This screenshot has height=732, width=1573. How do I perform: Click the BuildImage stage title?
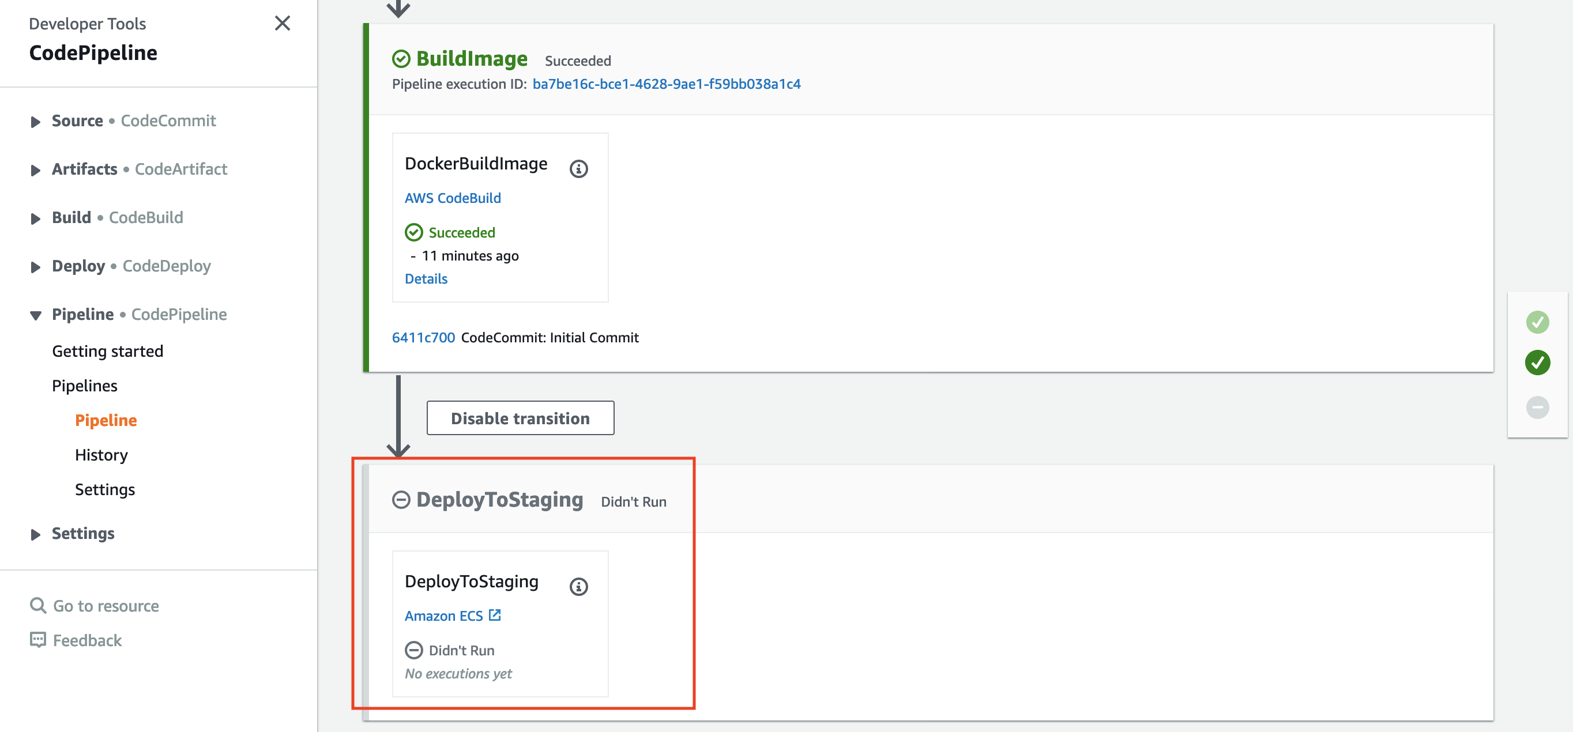click(472, 59)
